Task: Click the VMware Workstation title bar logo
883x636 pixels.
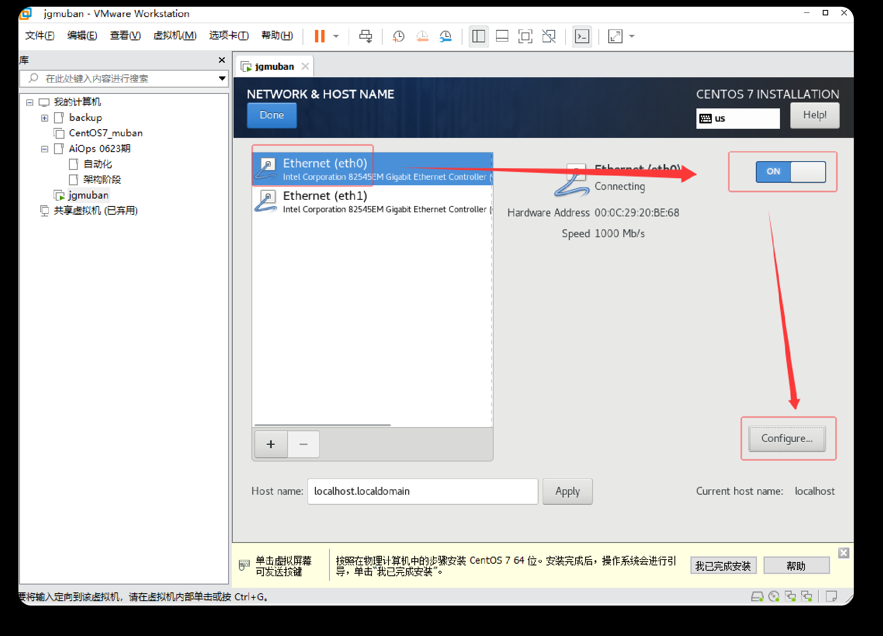Action: tap(25, 14)
